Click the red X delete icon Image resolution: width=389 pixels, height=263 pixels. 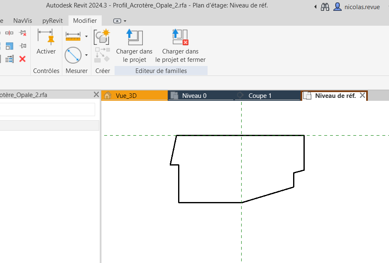coord(22,59)
